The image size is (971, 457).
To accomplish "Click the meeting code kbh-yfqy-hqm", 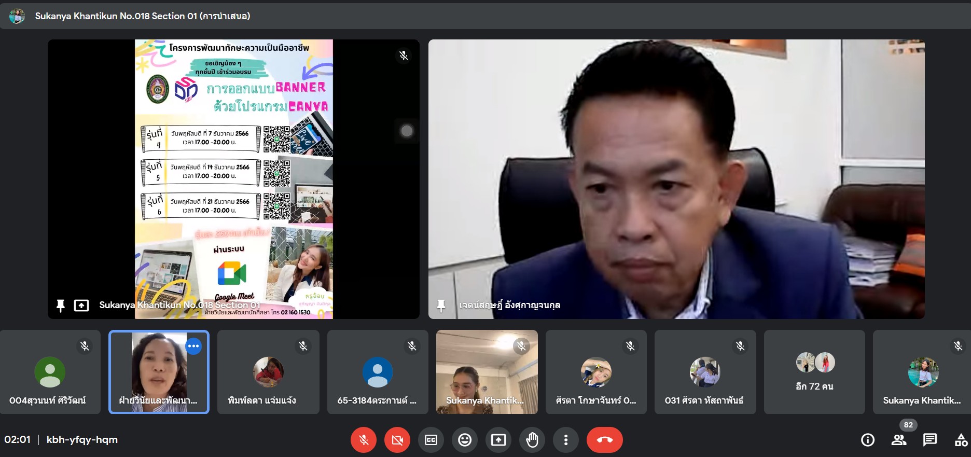I will tap(82, 440).
